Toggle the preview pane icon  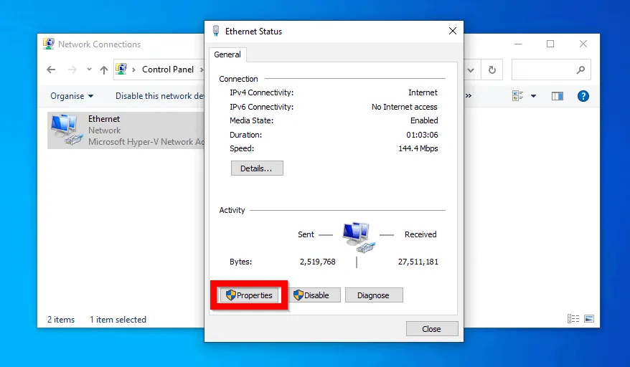[557, 96]
